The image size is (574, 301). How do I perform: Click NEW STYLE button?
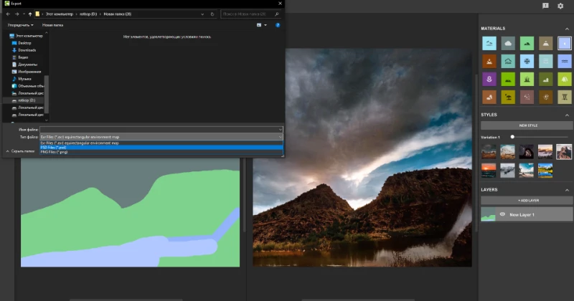coord(527,125)
